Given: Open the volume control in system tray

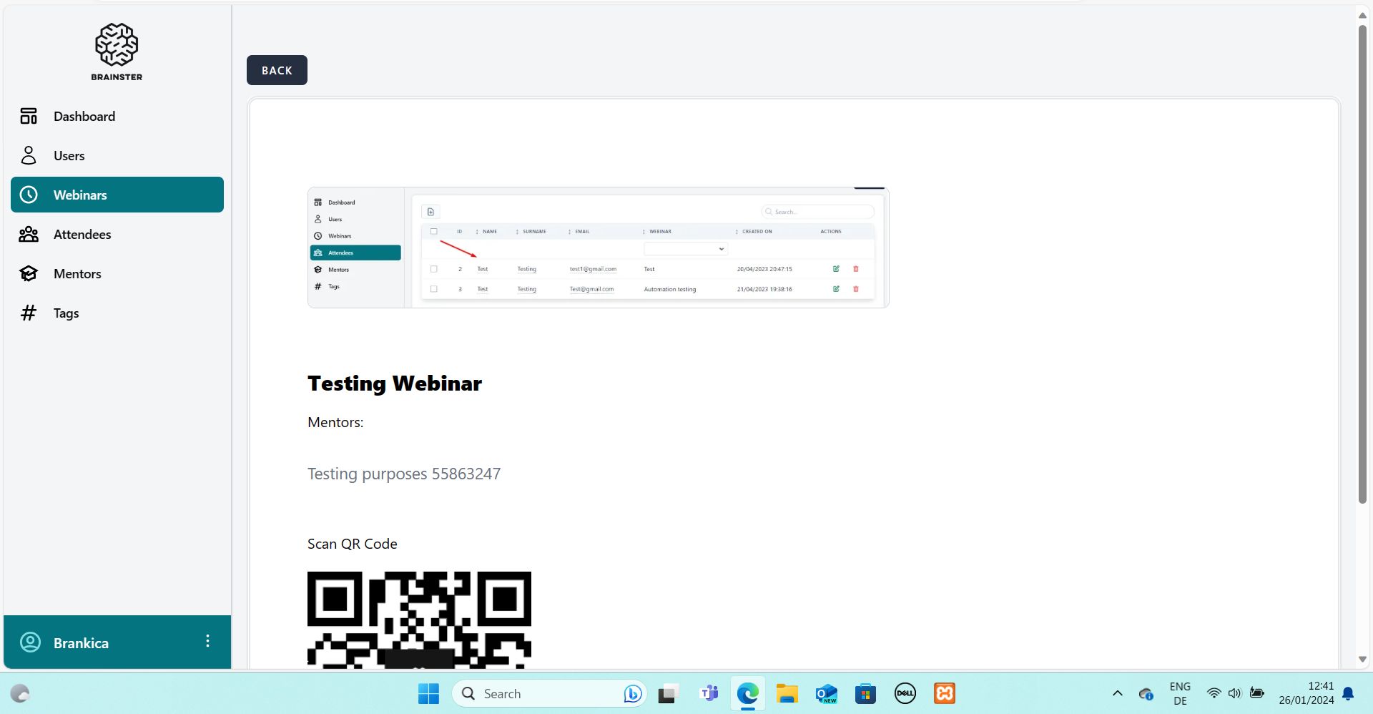Looking at the screenshot, I should pos(1234,693).
